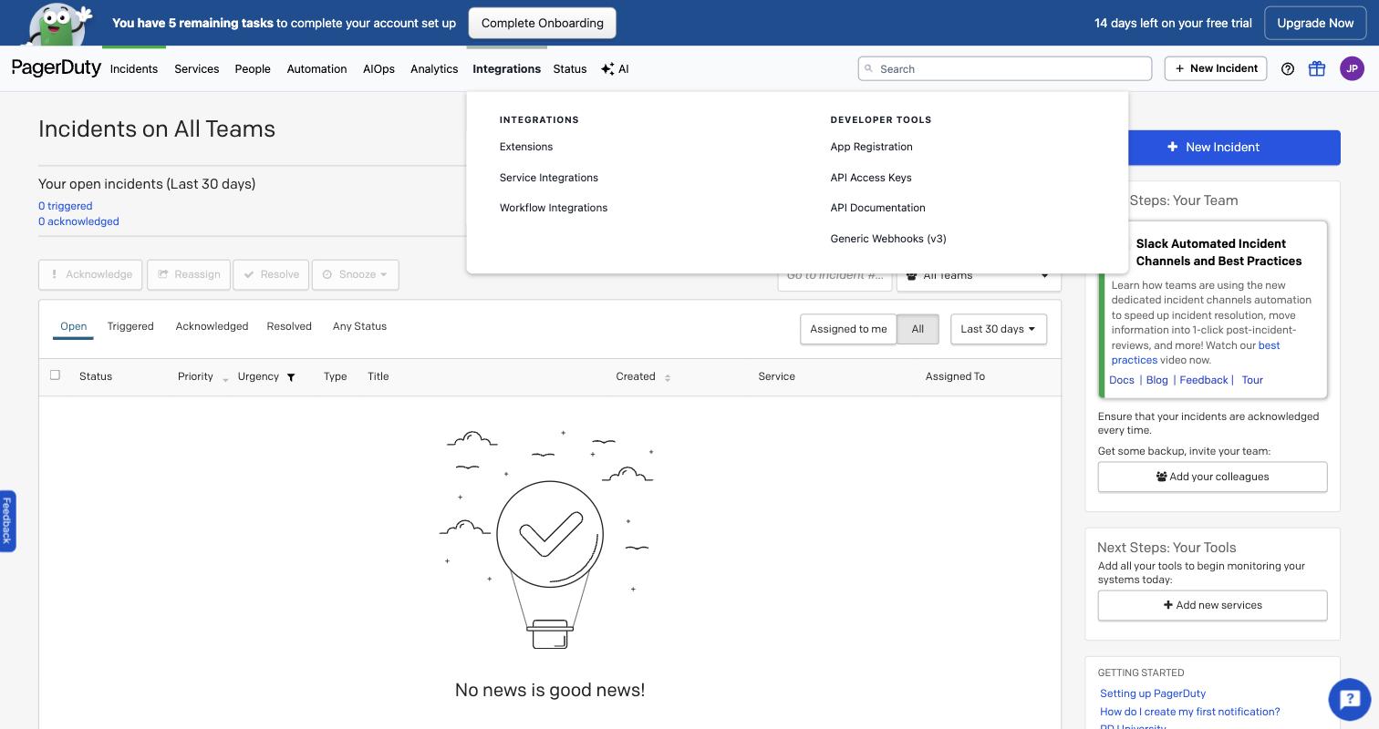The width and height of the screenshot is (1379, 729).
Task: Open the 0 acknowledged link
Action: (78, 221)
